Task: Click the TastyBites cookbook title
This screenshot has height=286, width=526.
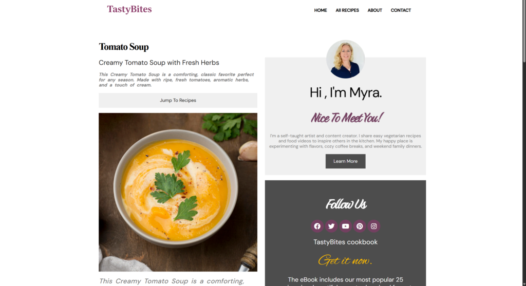Action: coord(345,242)
